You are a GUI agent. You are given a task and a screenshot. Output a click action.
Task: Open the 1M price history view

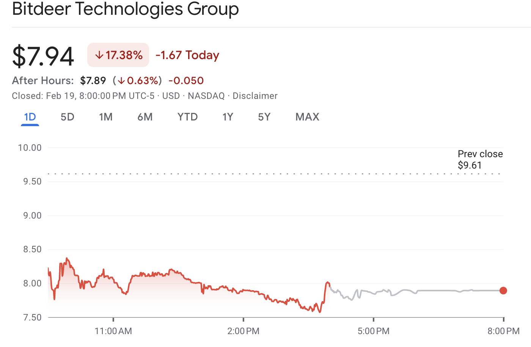106,117
